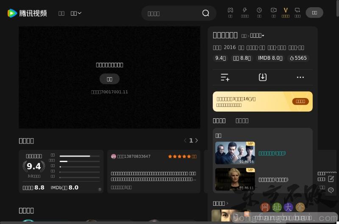Open the game controller icon

click(x=230, y=10)
